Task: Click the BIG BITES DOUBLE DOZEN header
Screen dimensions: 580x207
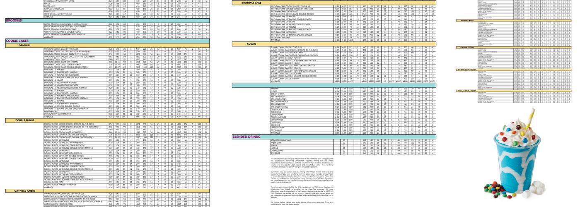Action: (466, 70)
